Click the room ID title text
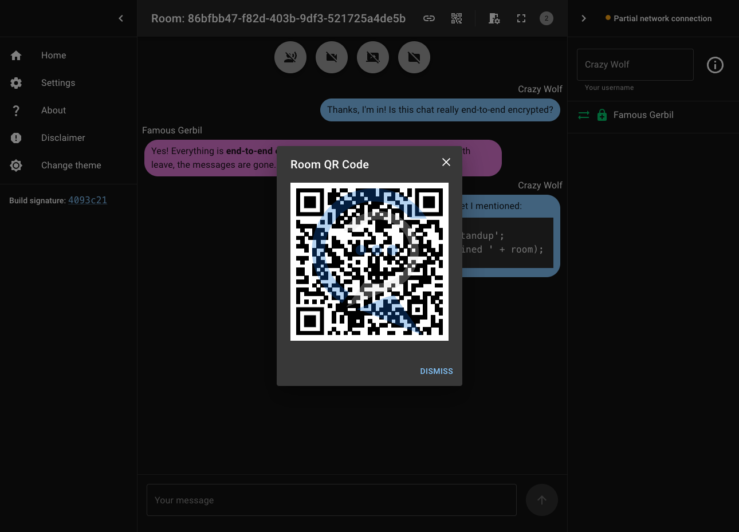 click(x=278, y=18)
